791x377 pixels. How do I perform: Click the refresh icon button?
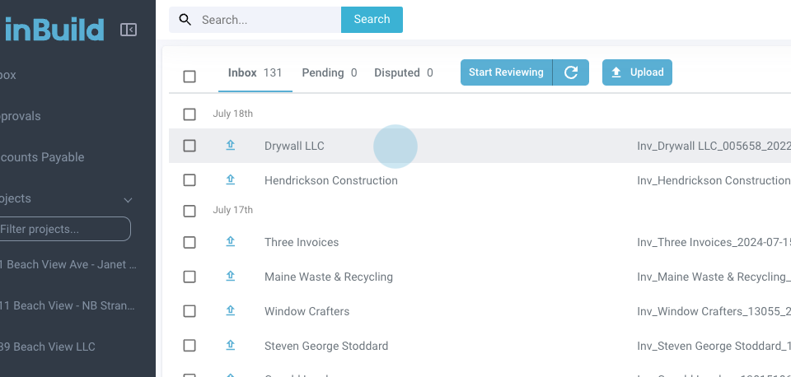pos(571,72)
